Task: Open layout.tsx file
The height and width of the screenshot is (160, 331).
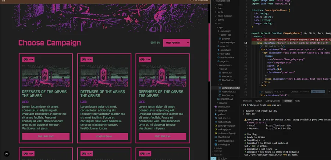Action: pos(225,54)
